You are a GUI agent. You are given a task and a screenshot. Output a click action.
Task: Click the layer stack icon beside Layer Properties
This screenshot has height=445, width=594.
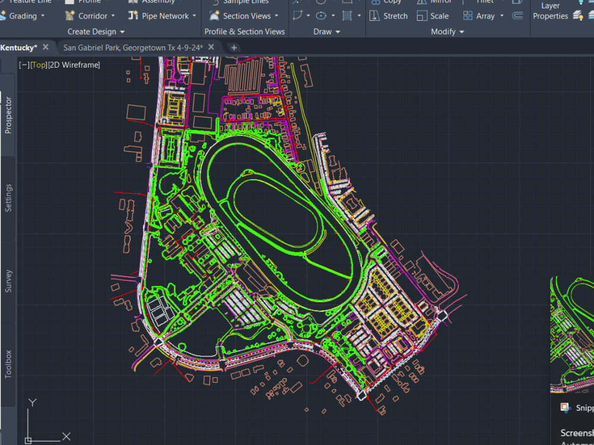point(578,15)
